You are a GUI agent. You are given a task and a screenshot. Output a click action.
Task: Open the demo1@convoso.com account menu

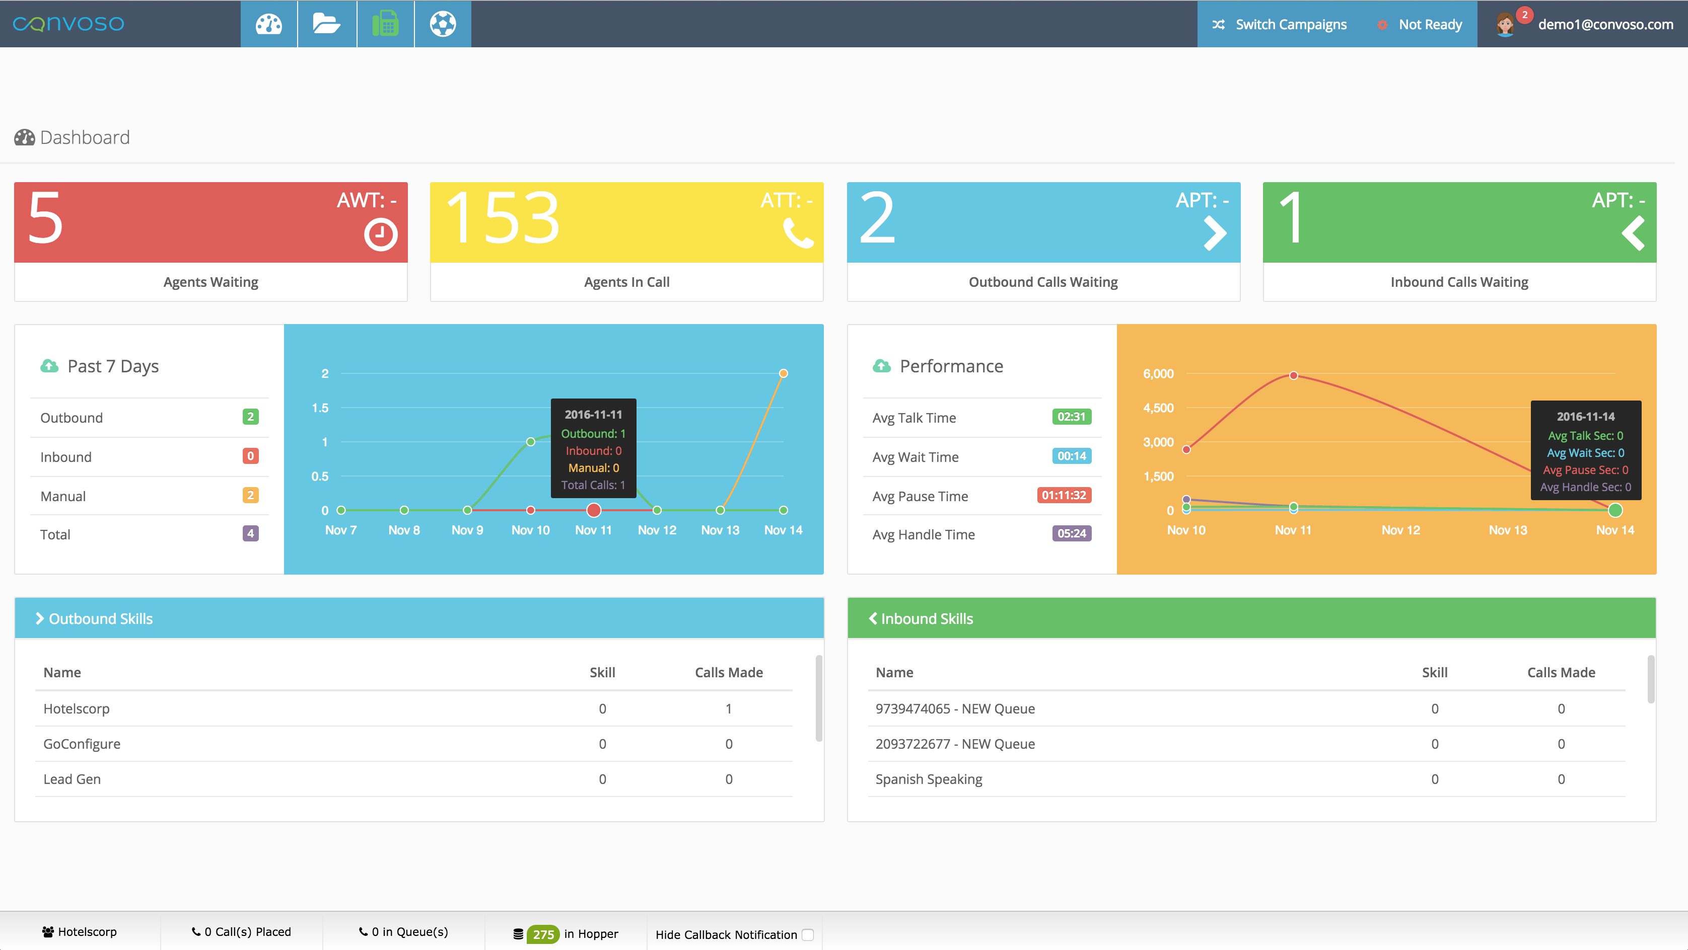click(1605, 24)
